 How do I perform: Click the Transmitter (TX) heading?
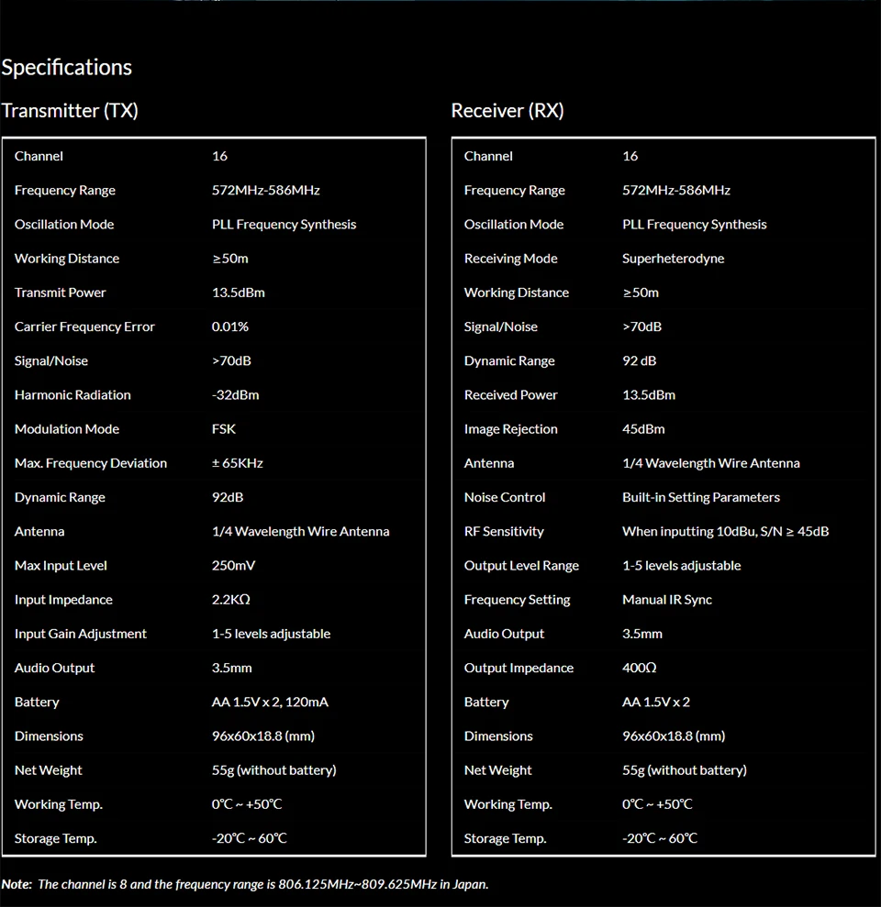[x=70, y=110]
